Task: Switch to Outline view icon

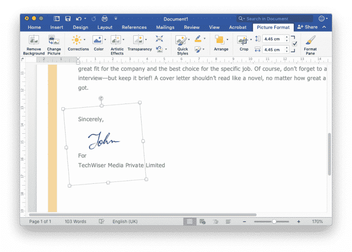Action: pos(216,222)
